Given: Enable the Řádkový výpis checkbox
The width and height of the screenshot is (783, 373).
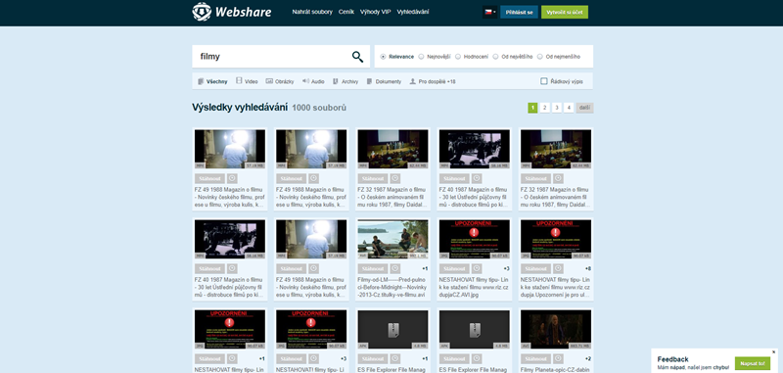Looking at the screenshot, I should click(544, 81).
